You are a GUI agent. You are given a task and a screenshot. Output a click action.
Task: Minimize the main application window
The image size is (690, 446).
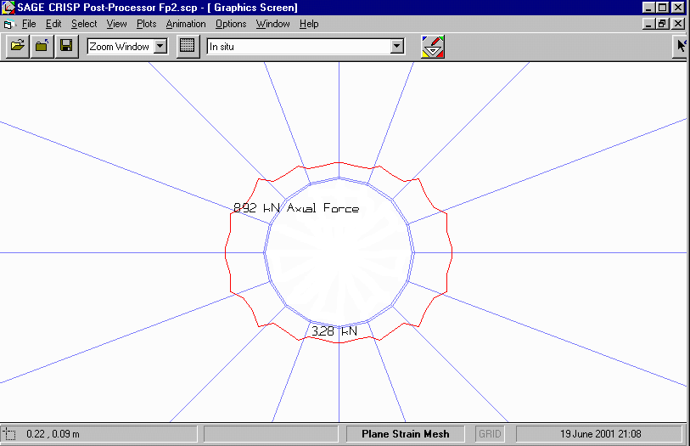click(x=648, y=8)
